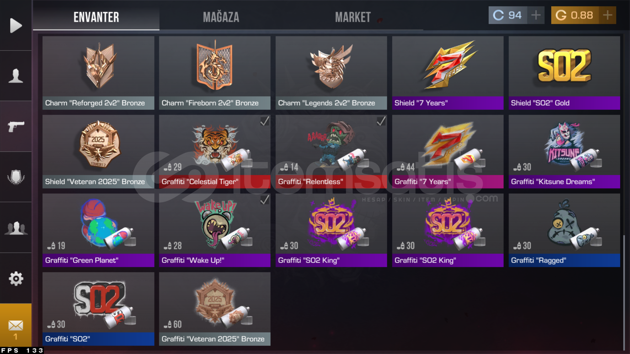630x354 pixels.
Task: Select the pistol weapons icon
Action: pyautogui.click(x=16, y=126)
